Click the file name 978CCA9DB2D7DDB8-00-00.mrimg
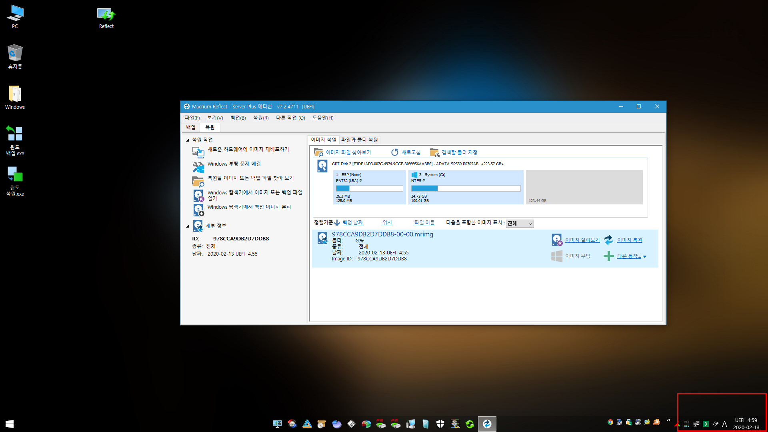The height and width of the screenshot is (432, 768). pos(382,234)
